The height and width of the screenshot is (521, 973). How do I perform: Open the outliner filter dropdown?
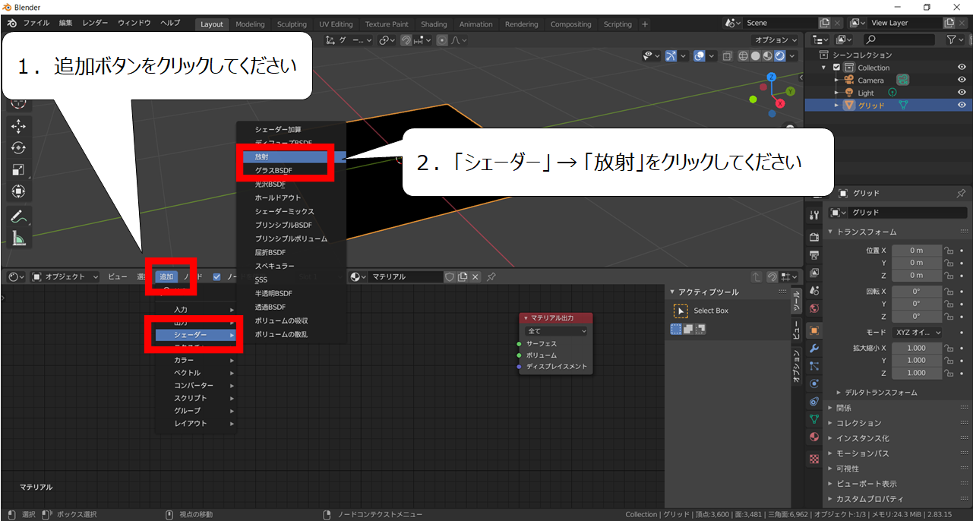(x=956, y=39)
